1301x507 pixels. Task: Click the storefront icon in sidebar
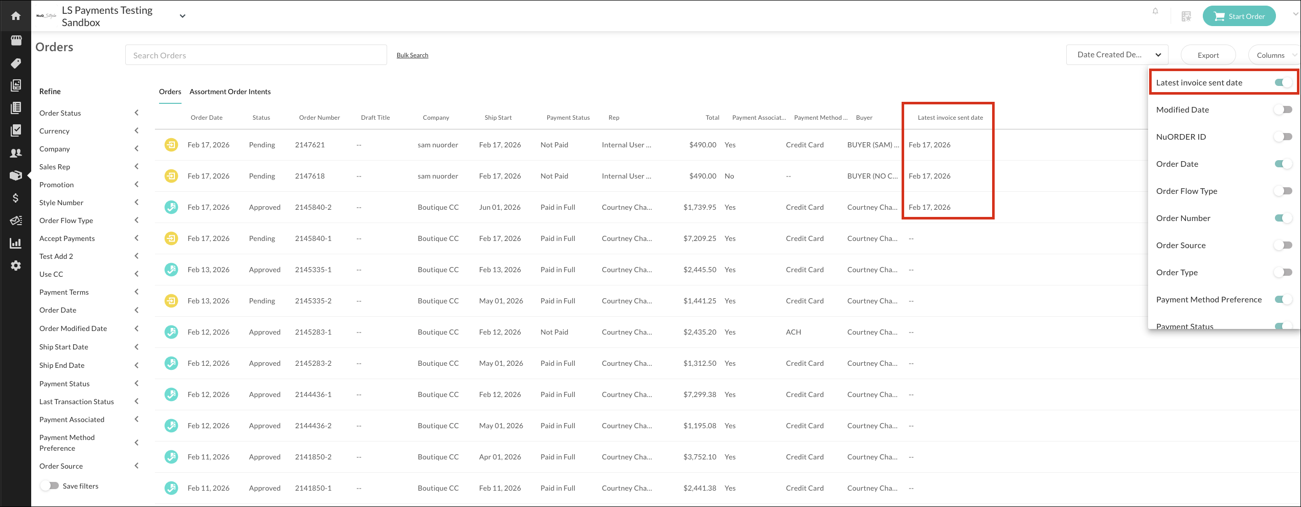coord(16,40)
